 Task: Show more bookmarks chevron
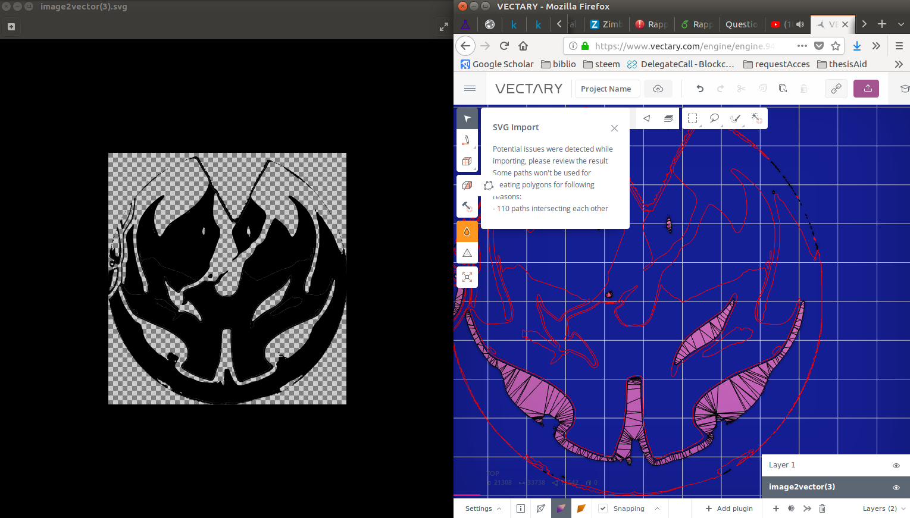click(899, 64)
